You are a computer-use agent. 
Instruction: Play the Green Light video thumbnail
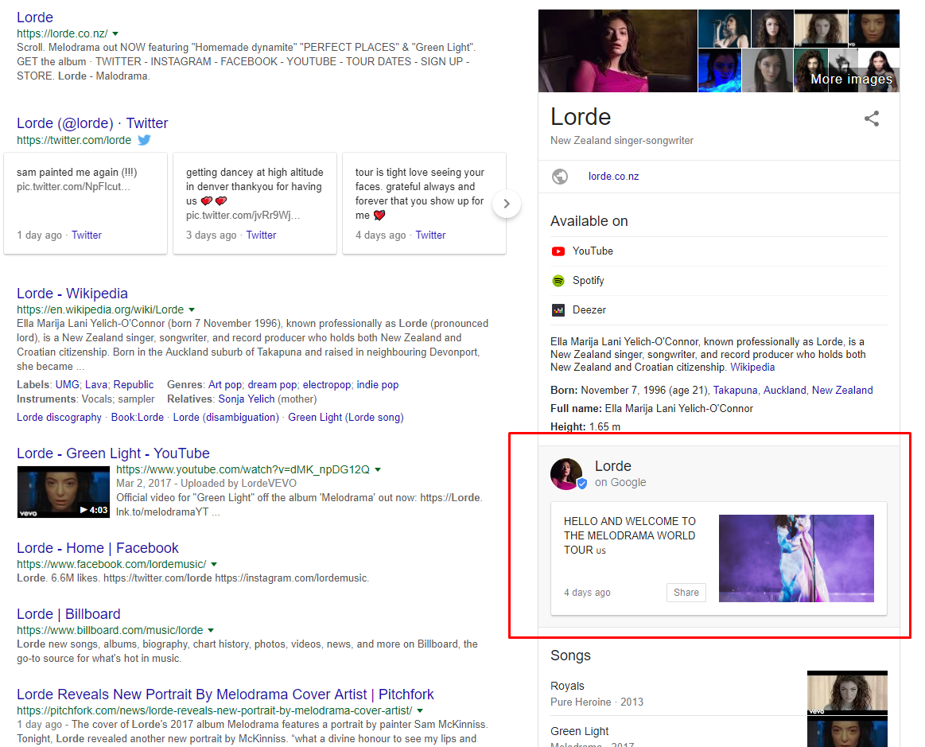coord(63,492)
